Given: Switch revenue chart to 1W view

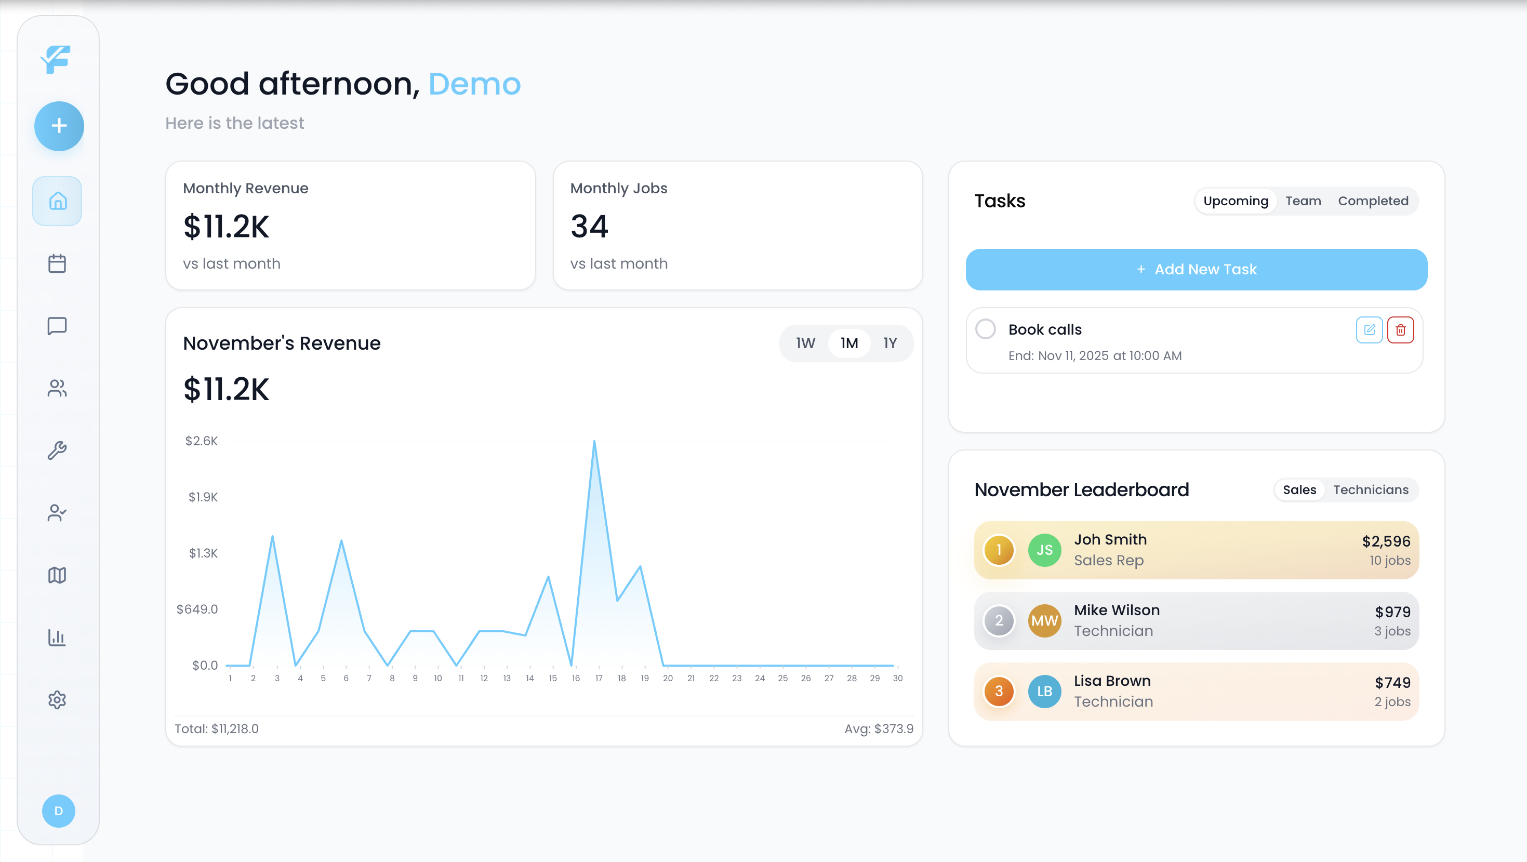Looking at the screenshot, I should click(805, 342).
